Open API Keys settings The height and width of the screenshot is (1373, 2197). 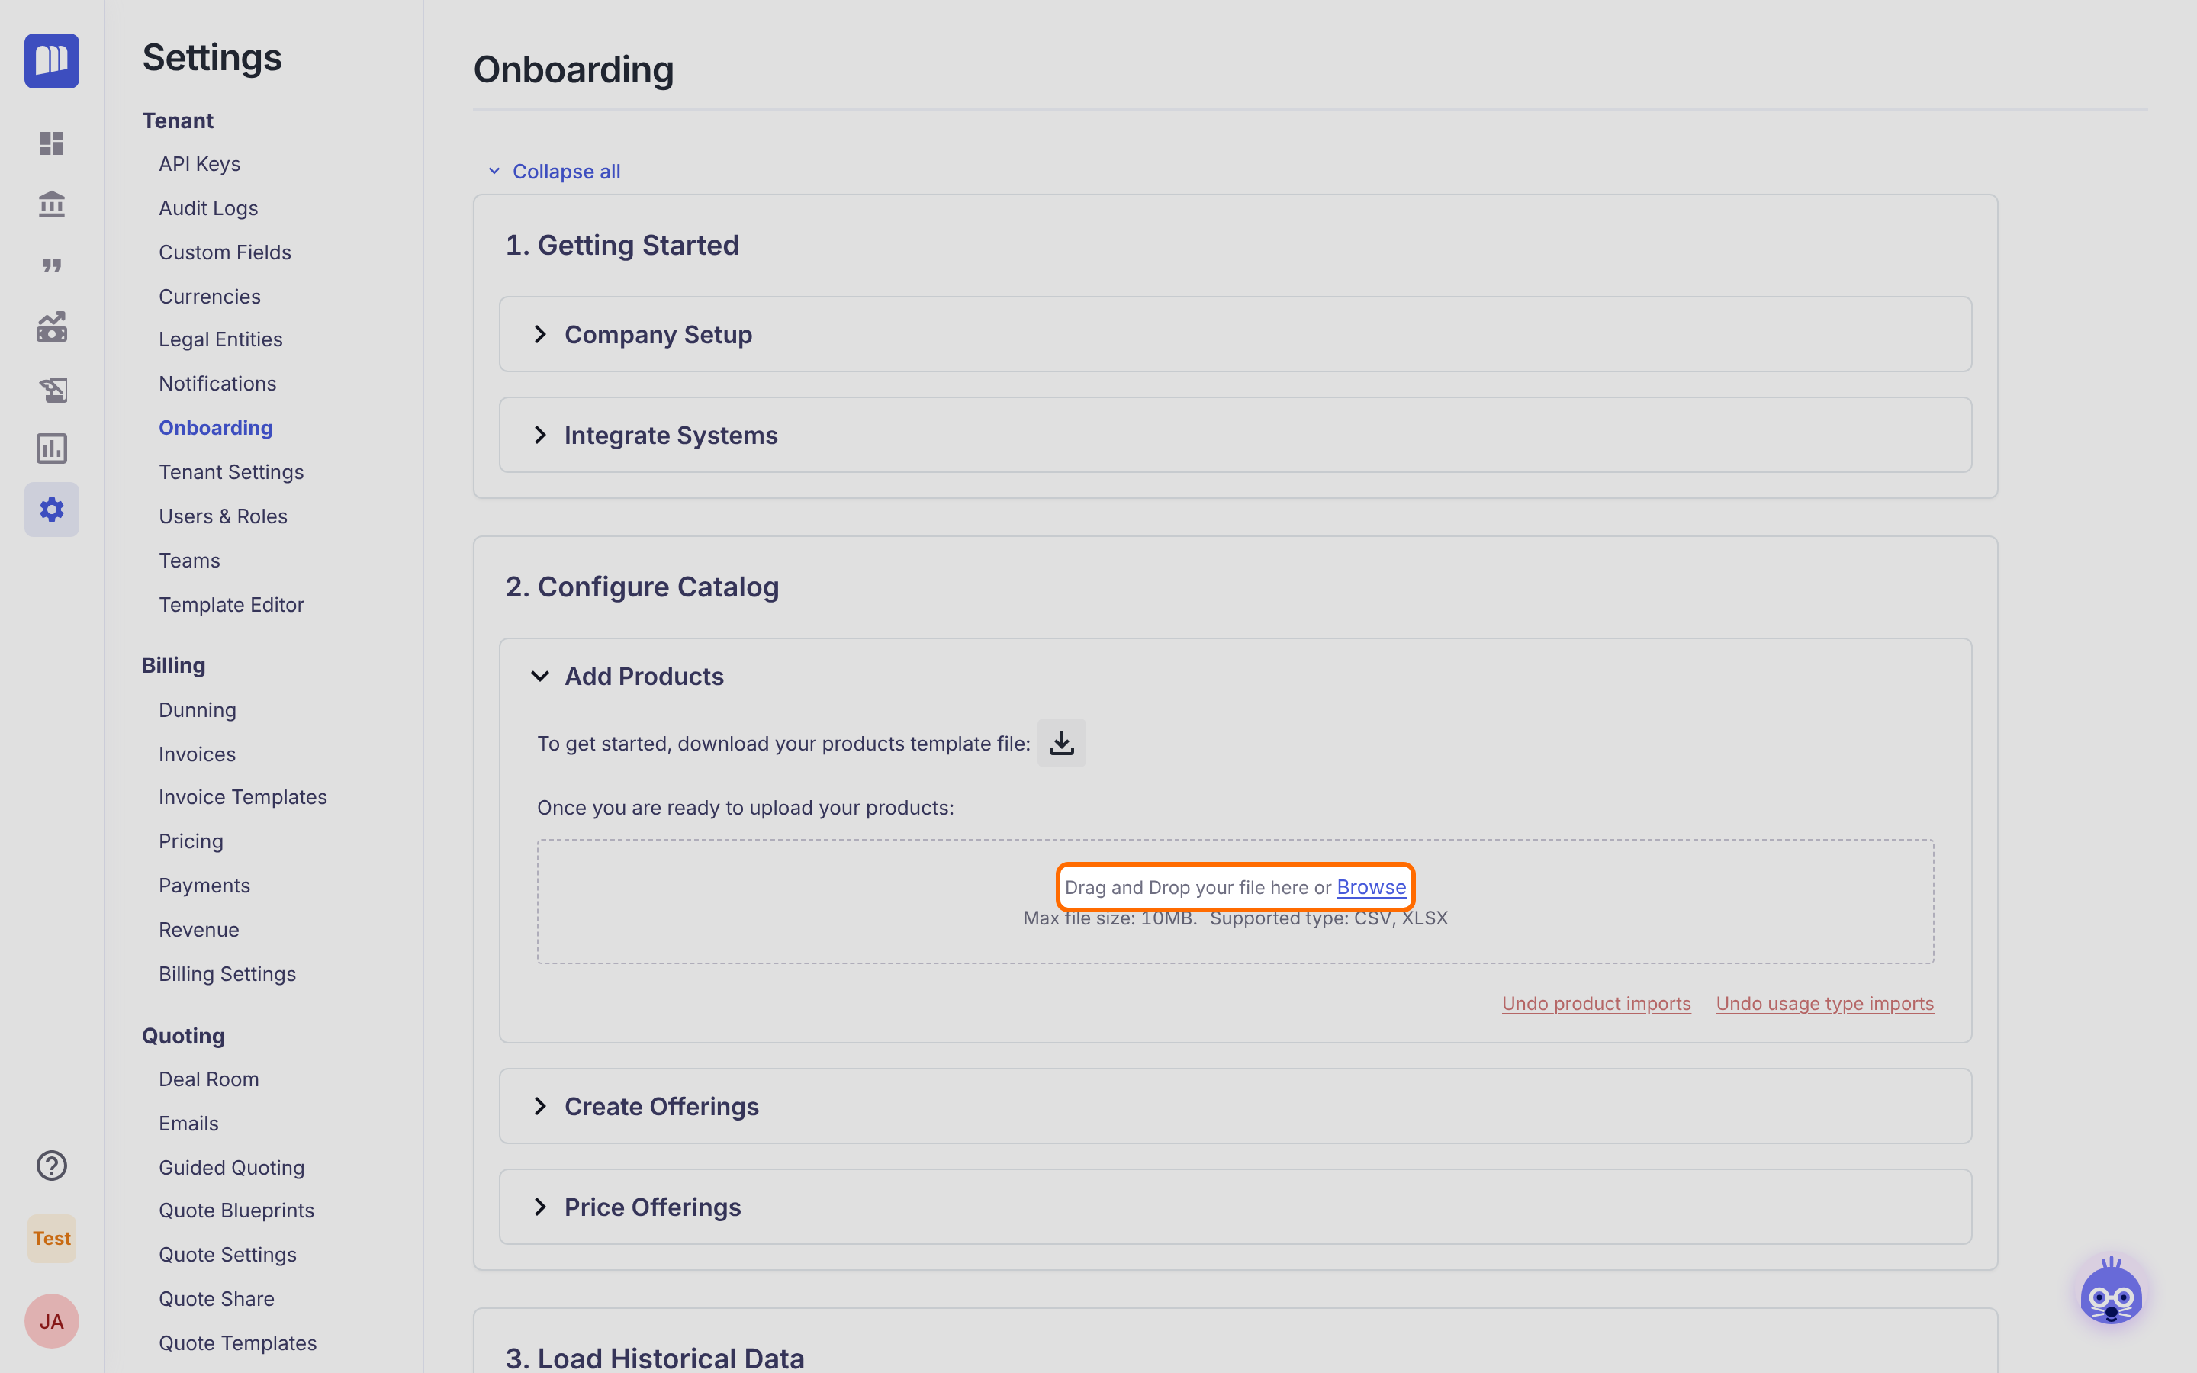[200, 164]
